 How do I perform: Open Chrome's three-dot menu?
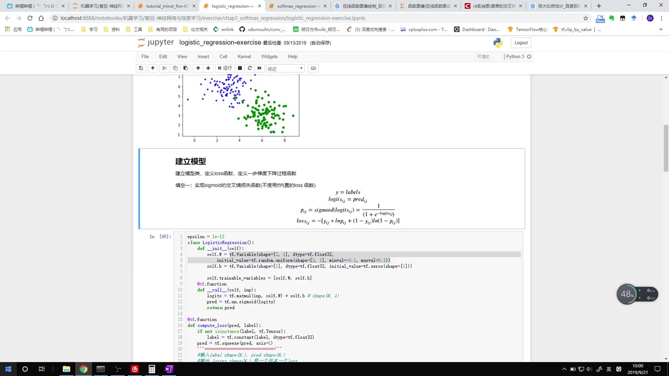coord(661,18)
